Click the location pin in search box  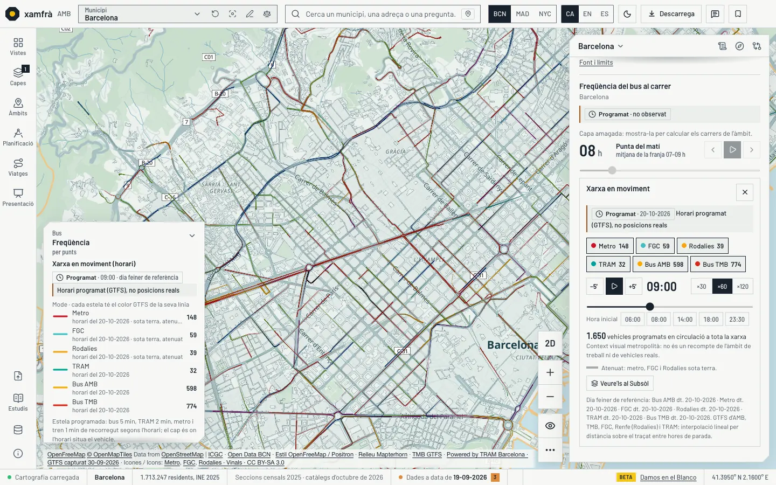click(468, 14)
